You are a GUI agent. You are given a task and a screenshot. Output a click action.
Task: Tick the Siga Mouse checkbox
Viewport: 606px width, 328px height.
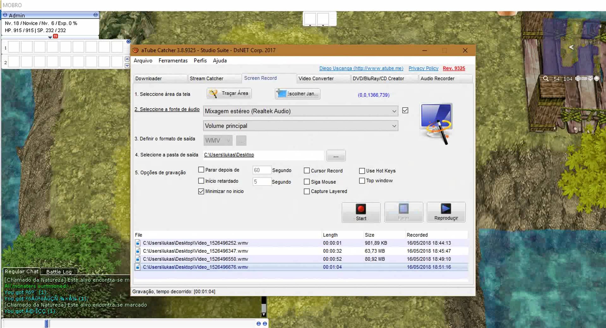click(x=307, y=182)
